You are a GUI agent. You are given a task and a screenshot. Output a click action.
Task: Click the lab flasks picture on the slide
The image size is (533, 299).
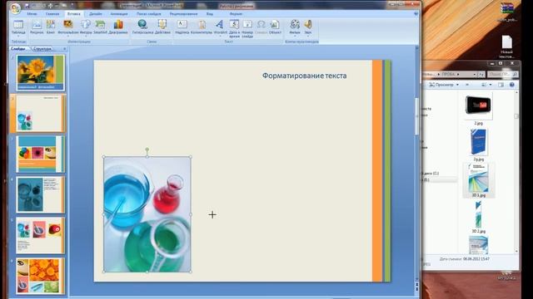(x=147, y=214)
